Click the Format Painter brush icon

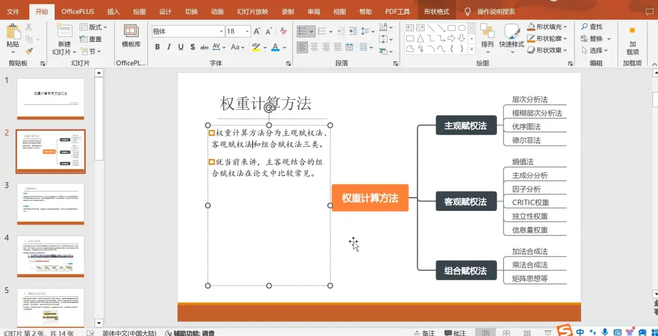[x=29, y=51]
